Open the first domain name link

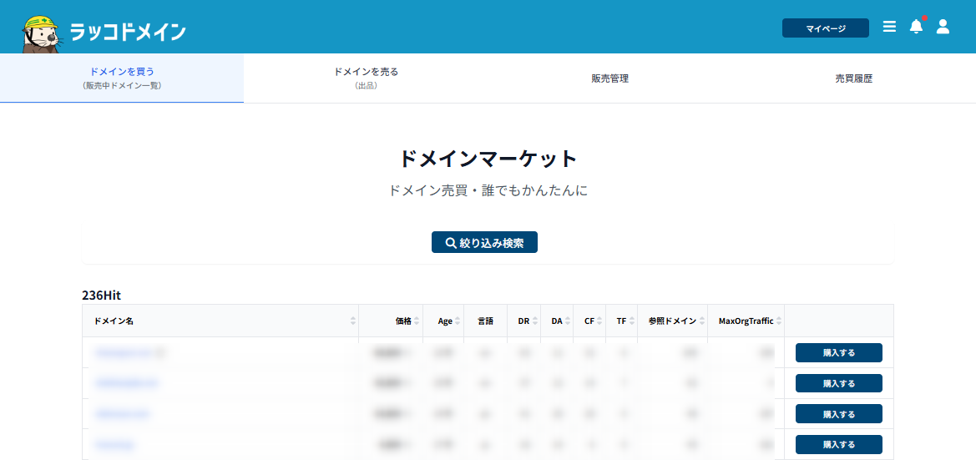(124, 352)
